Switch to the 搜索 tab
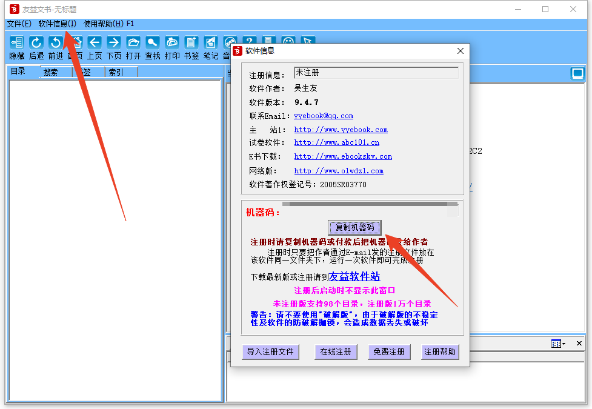Viewport: 592px width, 409px height. [x=51, y=72]
